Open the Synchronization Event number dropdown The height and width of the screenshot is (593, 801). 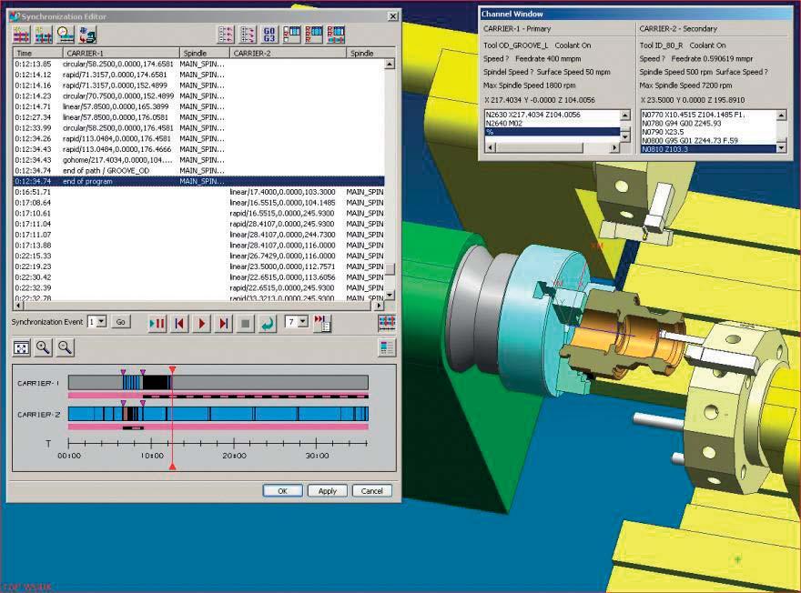tap(101, 322)
